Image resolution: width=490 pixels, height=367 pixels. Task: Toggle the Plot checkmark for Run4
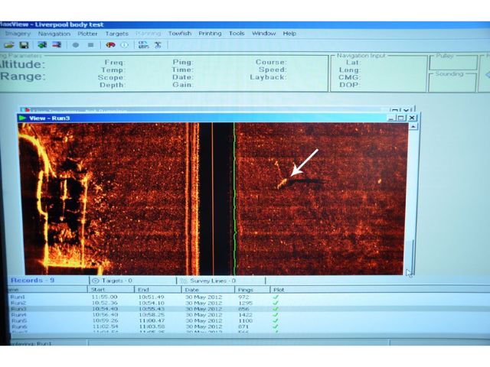click(276, 315)
